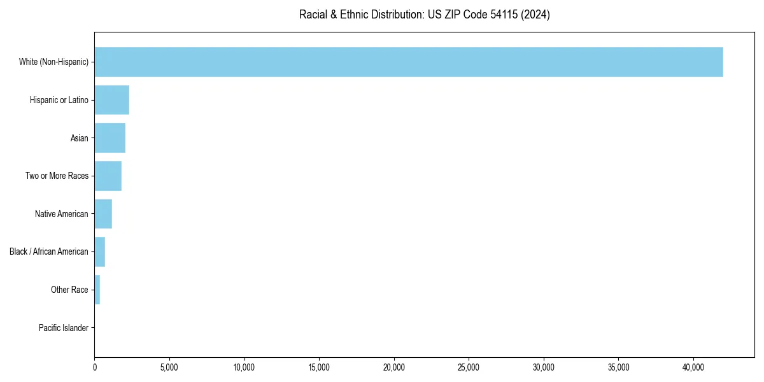The height and width of the screenshot is (382, 764).
Task: Select the Black / African American bar
Action: coord(100,251)
